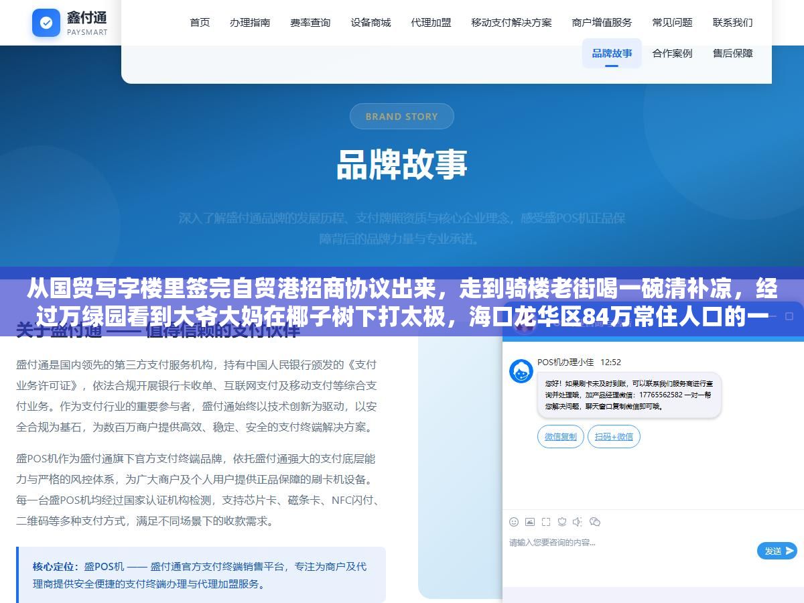The height and width of the screenshot is (603, 804).
Task: Click the 品牌故事 main heading
Action: tap(401, 164)
